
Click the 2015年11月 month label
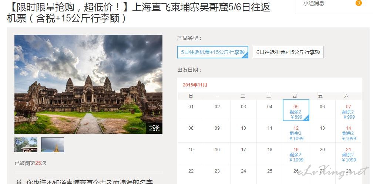click(x=195, y=85)
